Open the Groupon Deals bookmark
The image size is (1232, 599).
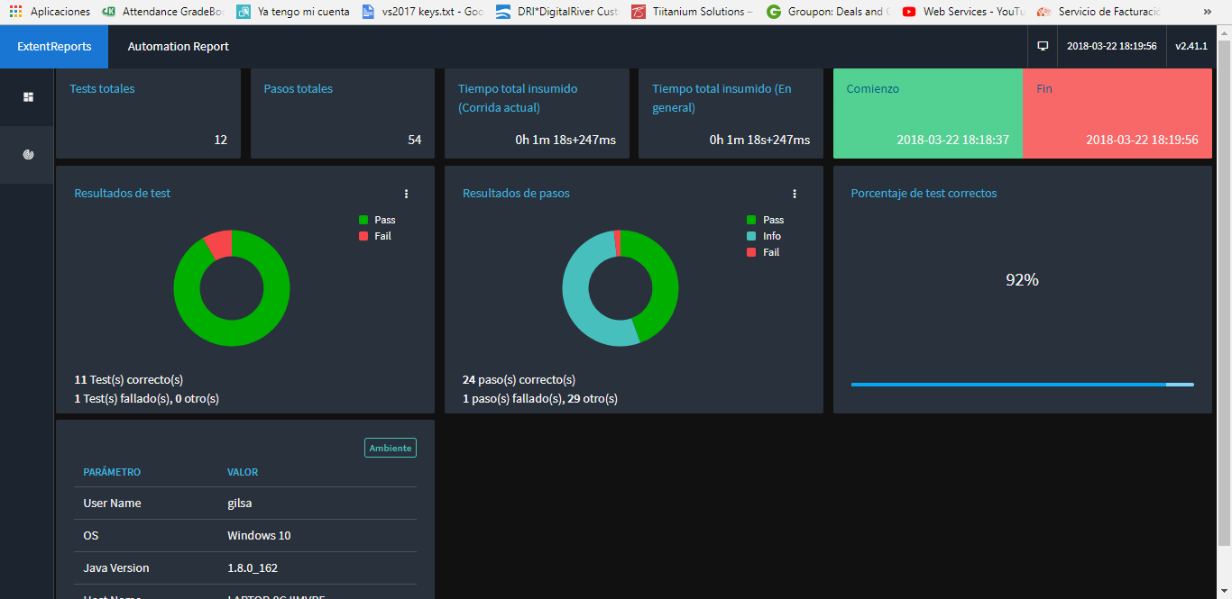pyautogui.click(x=828, y=12)
